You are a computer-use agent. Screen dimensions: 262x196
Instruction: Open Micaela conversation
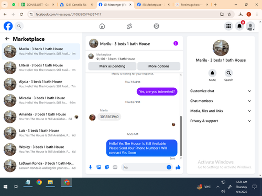point(41,100)
